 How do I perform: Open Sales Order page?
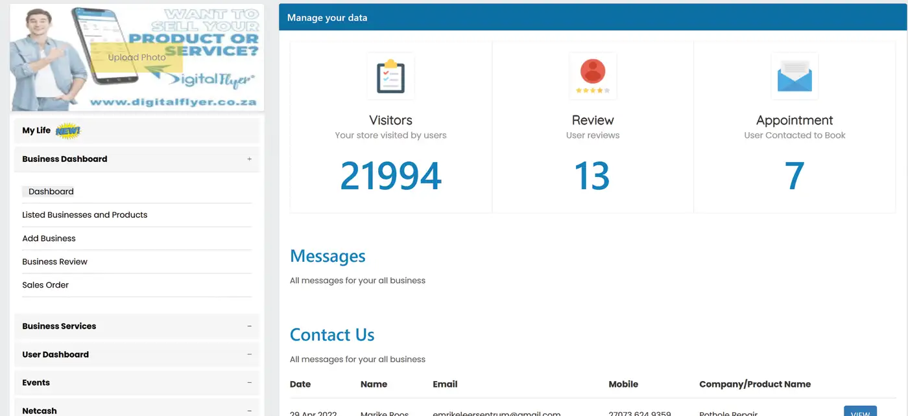pos(45,285)
